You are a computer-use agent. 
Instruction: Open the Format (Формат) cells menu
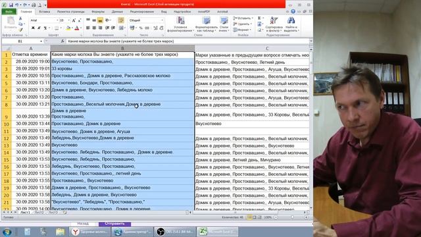tap(242, 30)
